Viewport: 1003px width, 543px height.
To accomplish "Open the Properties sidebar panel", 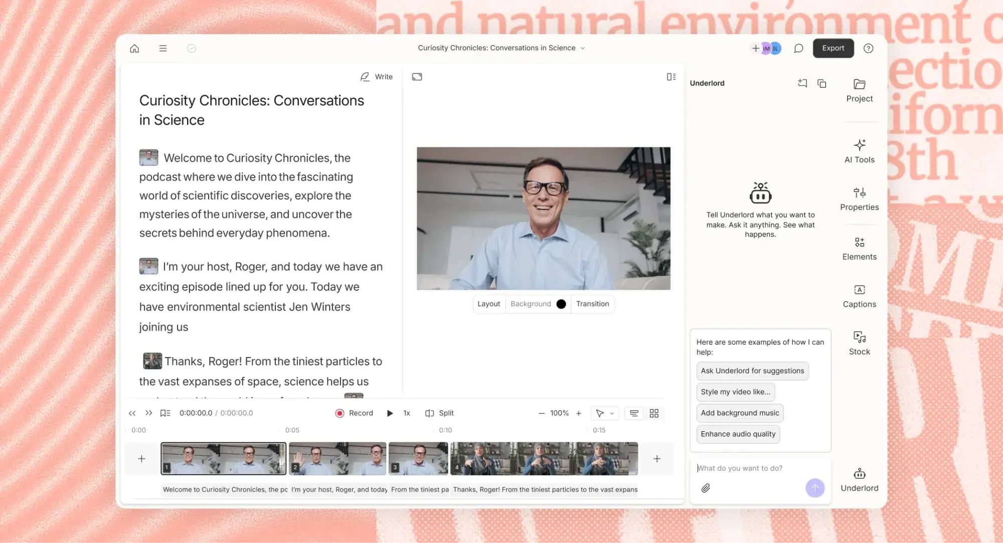I will tap(859, 199).
